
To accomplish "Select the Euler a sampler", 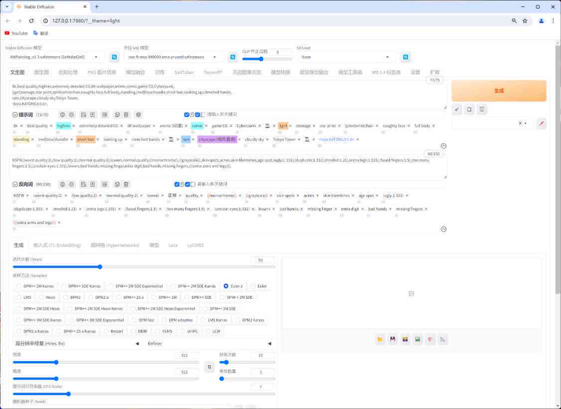I will click(x=233, y=286).
